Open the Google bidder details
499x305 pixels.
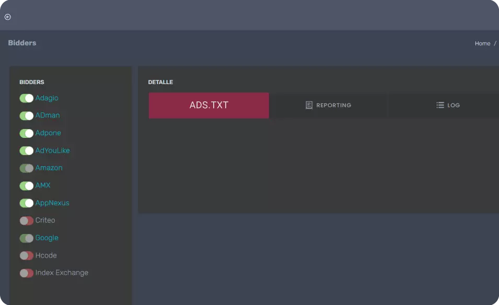47,238
